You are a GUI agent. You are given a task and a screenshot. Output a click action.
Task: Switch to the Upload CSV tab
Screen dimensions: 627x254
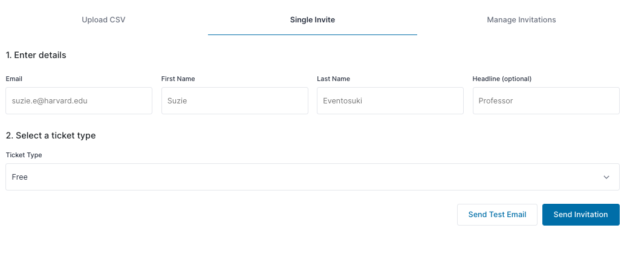click(x=103, y=19)
